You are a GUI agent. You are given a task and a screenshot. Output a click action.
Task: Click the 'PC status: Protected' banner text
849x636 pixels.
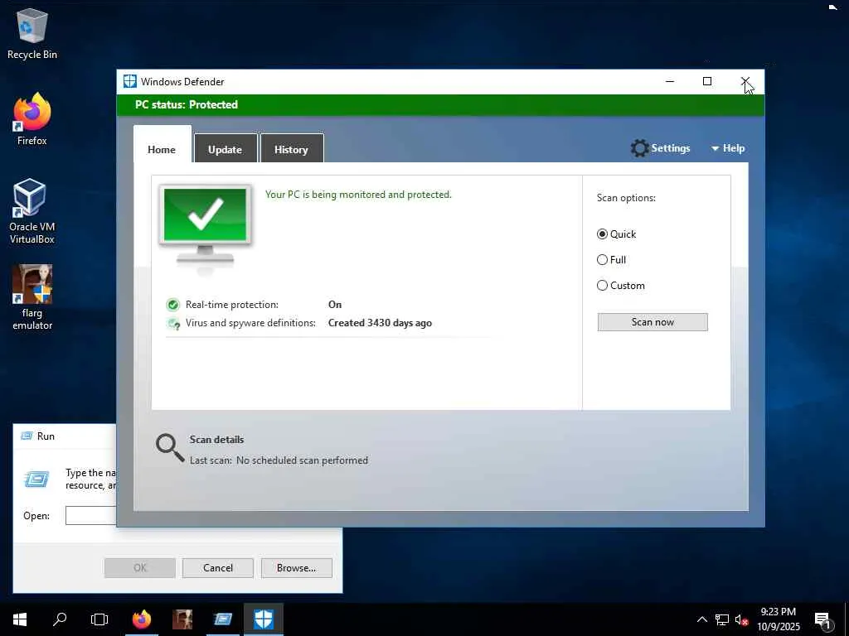pyautogui.click(x=187, y=104)
